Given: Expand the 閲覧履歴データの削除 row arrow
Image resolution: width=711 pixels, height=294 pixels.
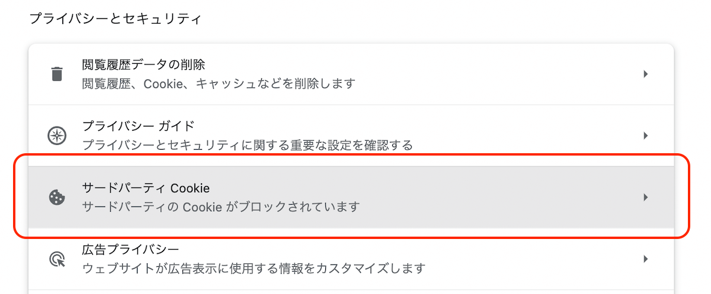Looking at the screenshot, I should point(646,74).
